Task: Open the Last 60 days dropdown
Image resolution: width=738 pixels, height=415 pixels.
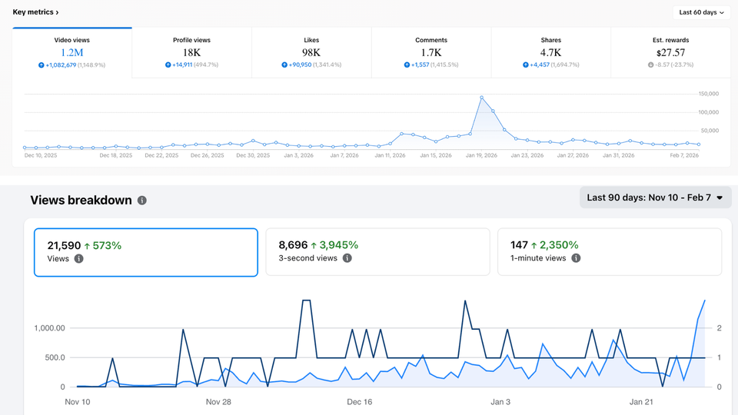Action: point(702,12)
